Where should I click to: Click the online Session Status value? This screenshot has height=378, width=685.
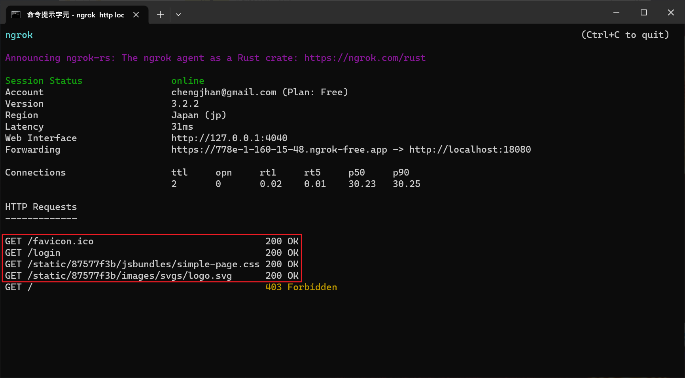coord(187,80)
